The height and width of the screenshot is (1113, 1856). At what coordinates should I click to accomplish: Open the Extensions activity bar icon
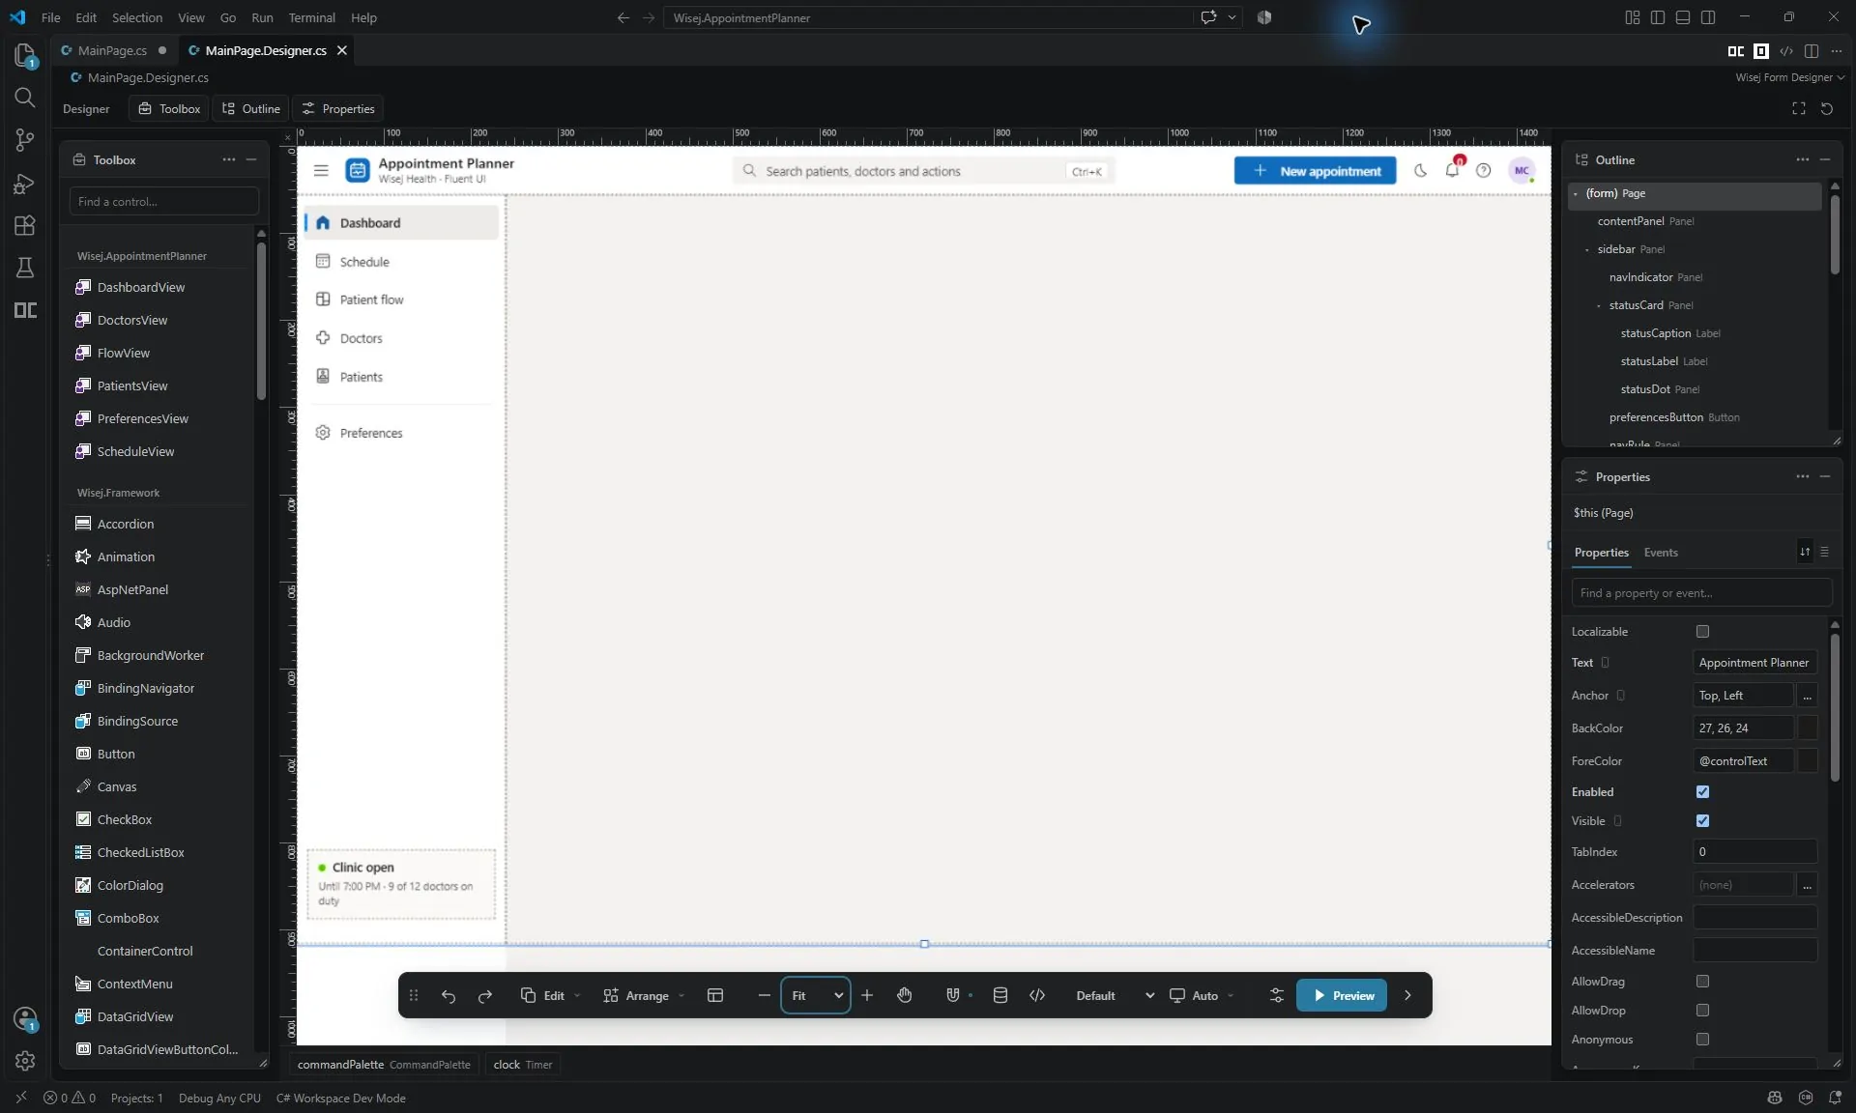(25, 225)
